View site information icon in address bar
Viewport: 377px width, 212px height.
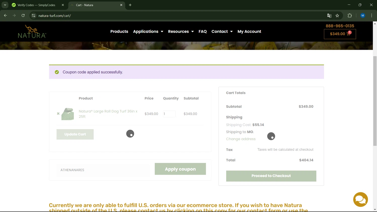(x=33, y=16)
